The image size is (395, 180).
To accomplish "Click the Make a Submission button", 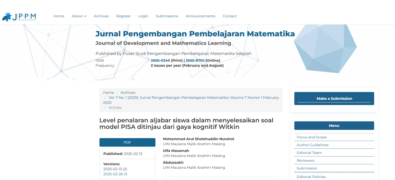I will coord(334,98).
